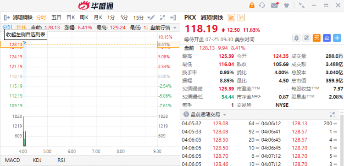
Task: Click the orange lock icon
Action: point(252,5)
